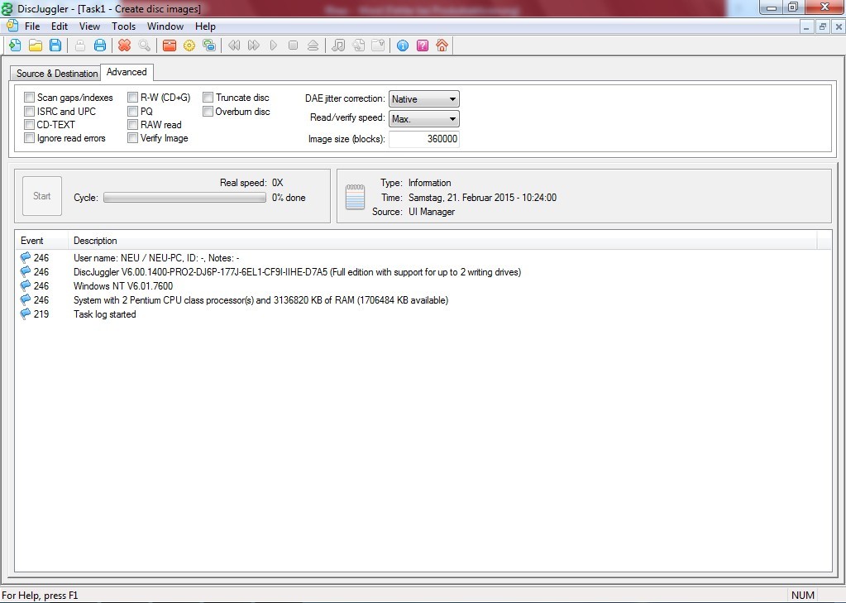Click the yellow gear settings icon
The width and height of the screenshot is (846, 603).
pos(189,45)
